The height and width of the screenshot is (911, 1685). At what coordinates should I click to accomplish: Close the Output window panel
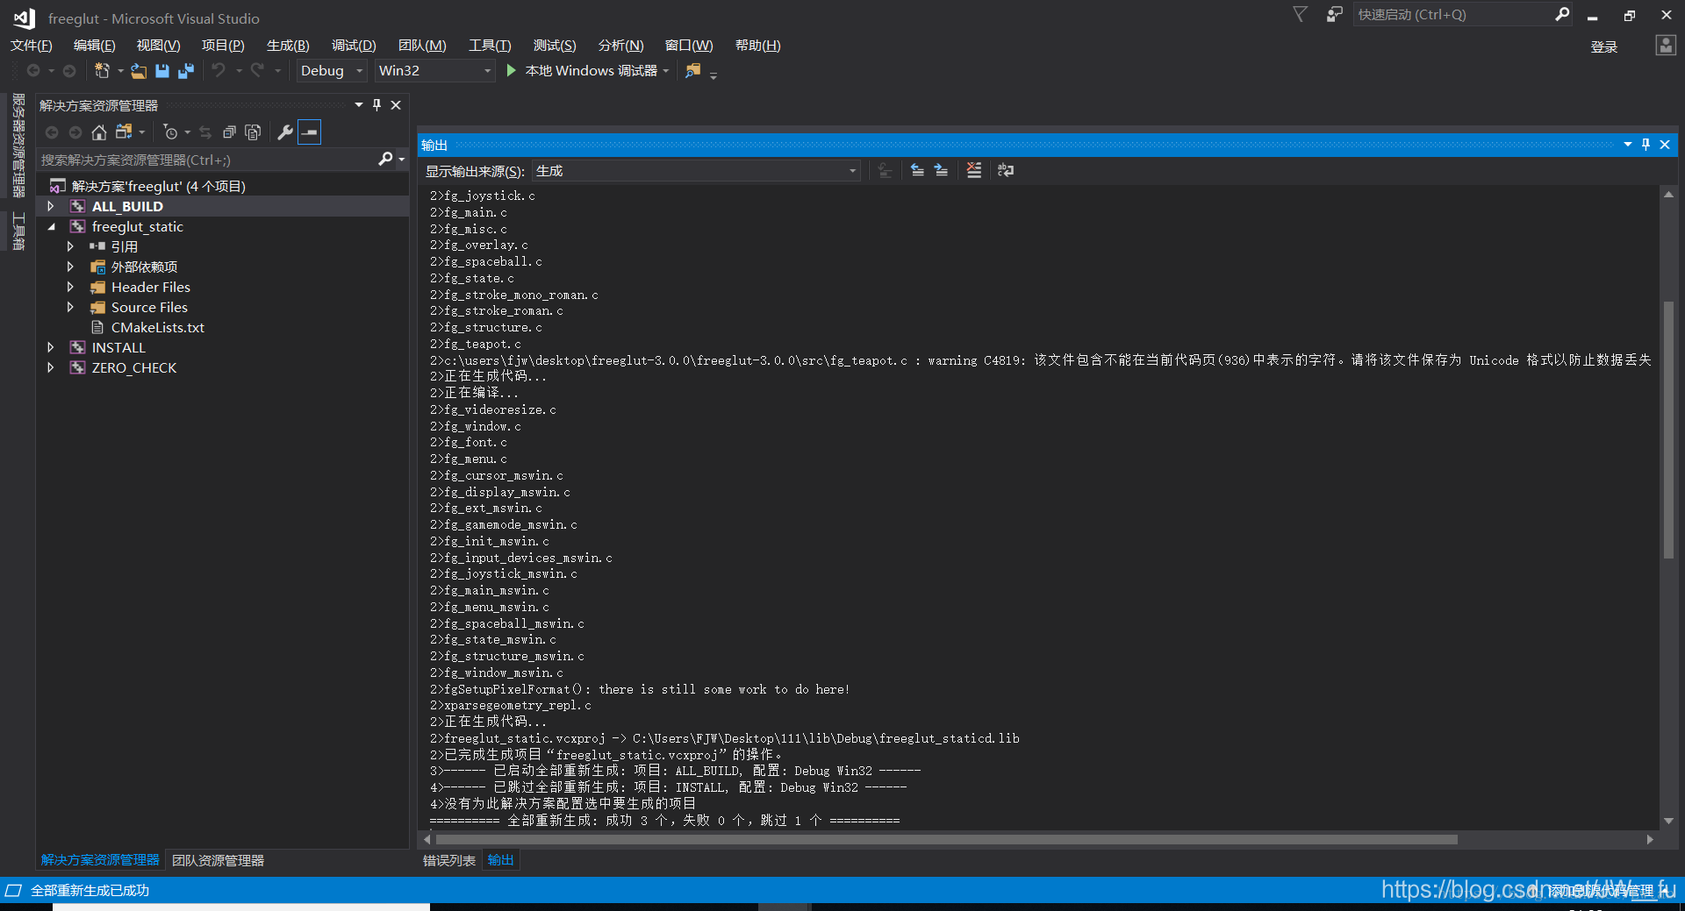click(x=1665, y=145)
